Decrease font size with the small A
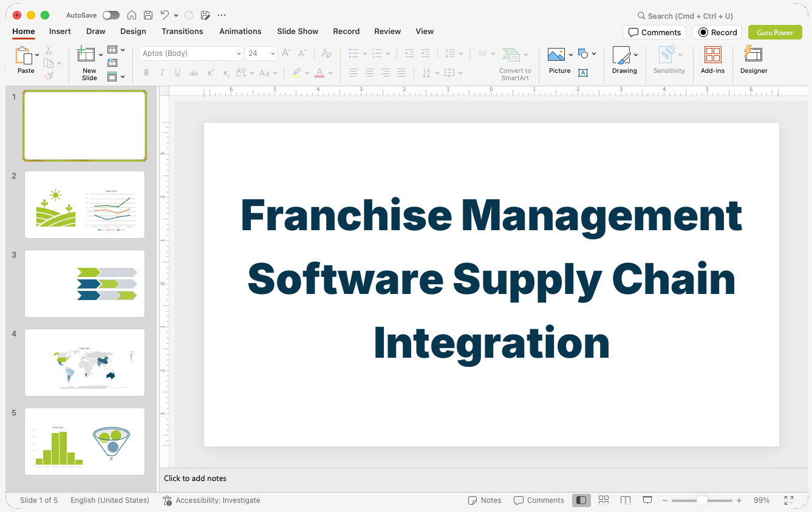This screenshot has height=512, width=812. [x=302, y=53]
